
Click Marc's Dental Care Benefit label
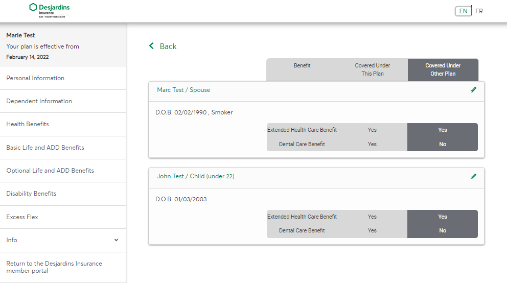(302, 144)
